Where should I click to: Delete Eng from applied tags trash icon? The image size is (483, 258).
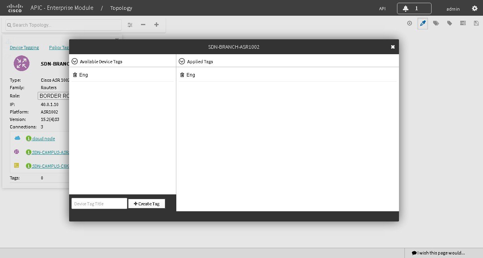(x=182, y=75)
